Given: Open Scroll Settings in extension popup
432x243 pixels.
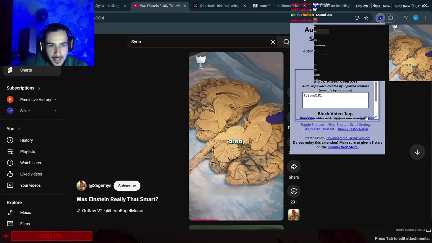Looking at the screenshot, I should [x=360, y=125].
